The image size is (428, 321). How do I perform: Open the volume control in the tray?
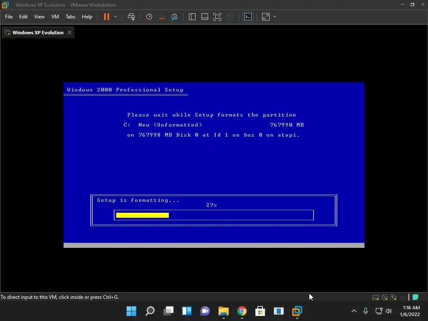pyautogui.click(x=389, y=311)
